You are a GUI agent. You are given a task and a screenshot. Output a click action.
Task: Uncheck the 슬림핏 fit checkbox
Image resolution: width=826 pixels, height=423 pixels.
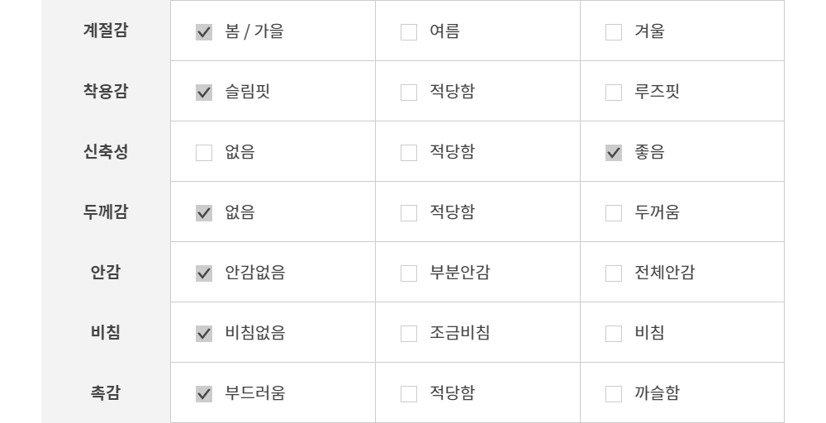pos(204,93)
